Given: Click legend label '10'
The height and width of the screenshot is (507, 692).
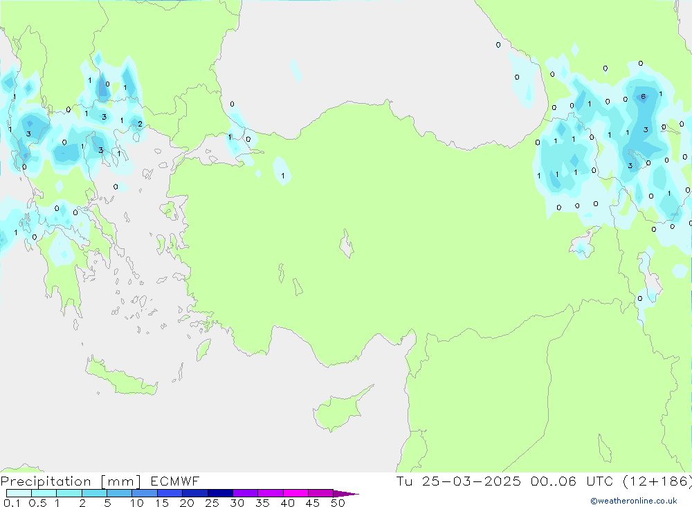Looking at the screenshot, I should click(137, 503).
